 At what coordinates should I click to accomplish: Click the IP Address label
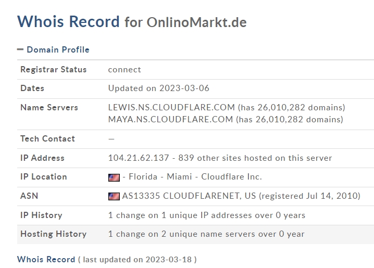43,158
